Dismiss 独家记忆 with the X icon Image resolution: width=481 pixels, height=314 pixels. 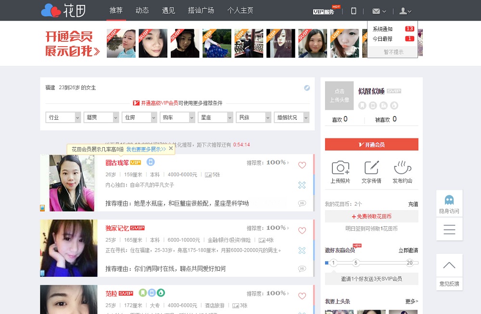pyautogui.click(x=302, y=250)
